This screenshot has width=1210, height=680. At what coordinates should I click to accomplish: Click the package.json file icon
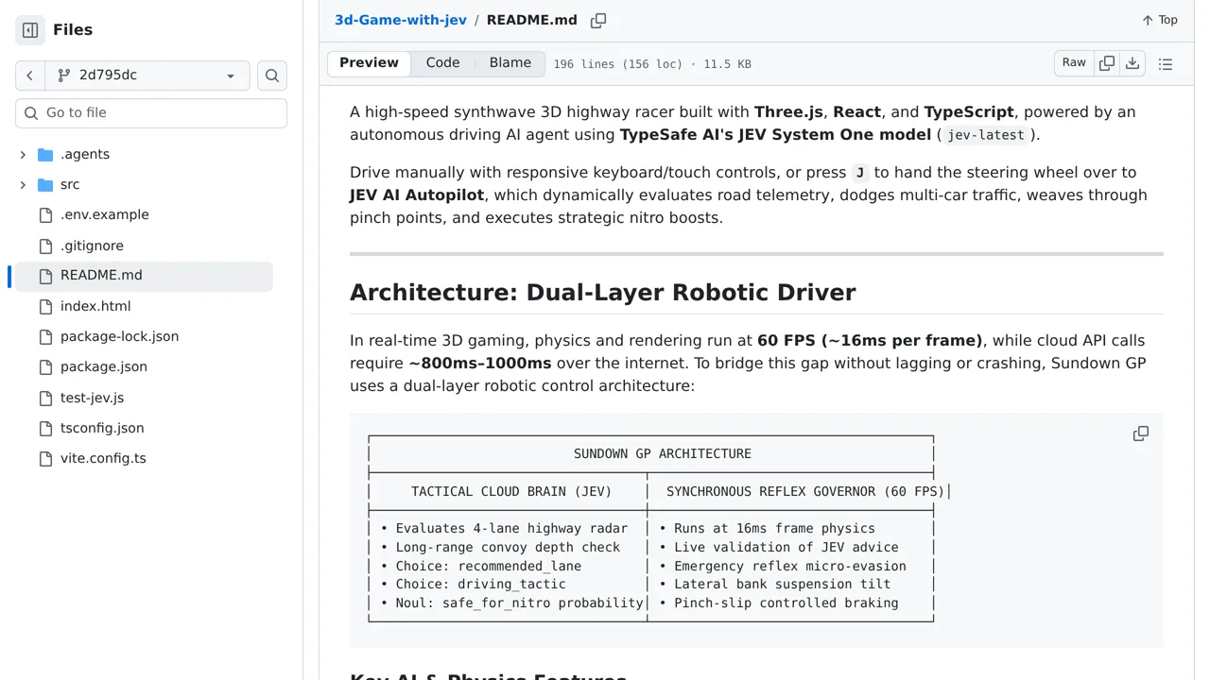pyautogui.click(x=45, y=367)
